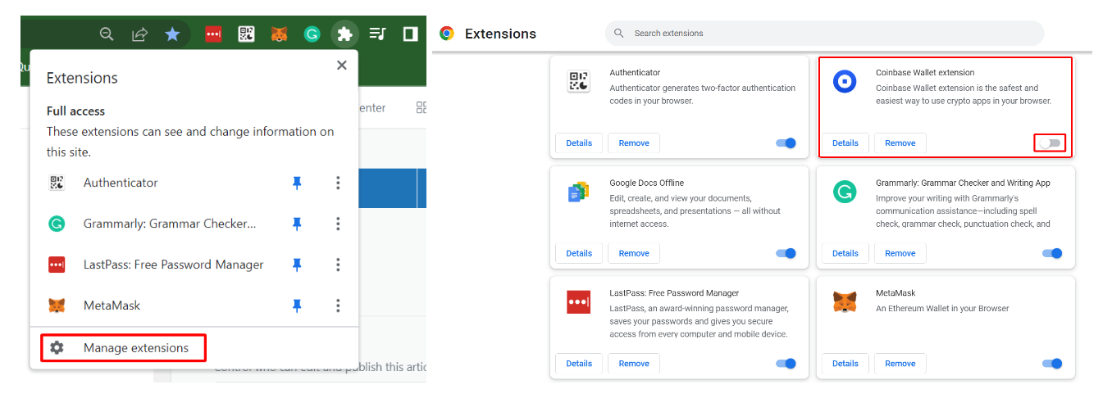Unpin Authenticator from the toolbar
The height and width of the screenshot is (403, 1112).
[297, 183]
